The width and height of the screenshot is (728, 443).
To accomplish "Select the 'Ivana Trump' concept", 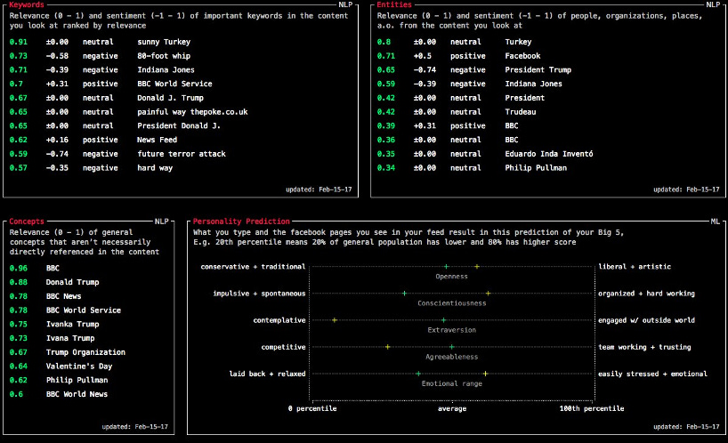I will [x=70, y=338].
